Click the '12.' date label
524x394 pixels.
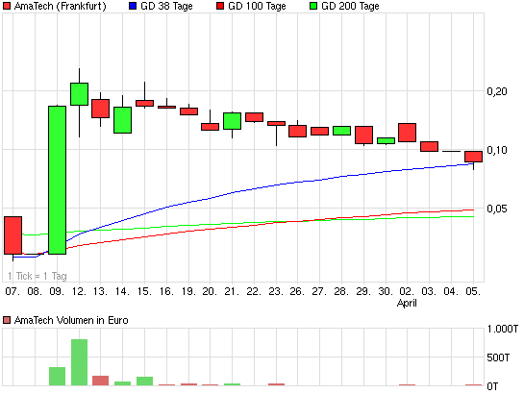(x=79, y=291)
